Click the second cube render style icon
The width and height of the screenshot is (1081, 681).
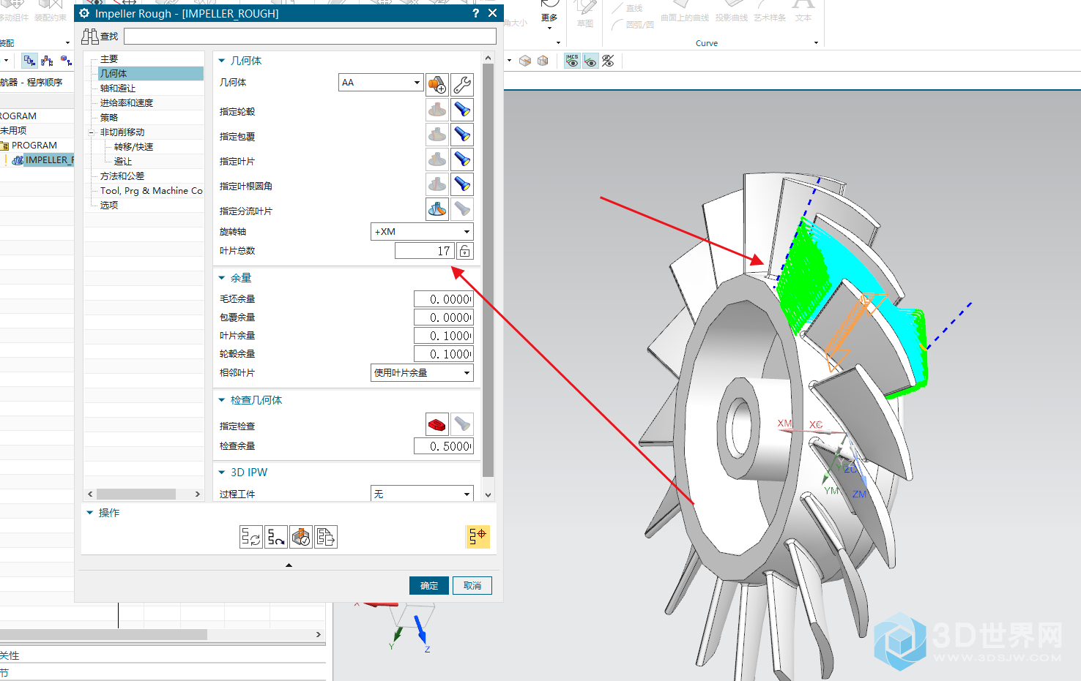point(543,61)
